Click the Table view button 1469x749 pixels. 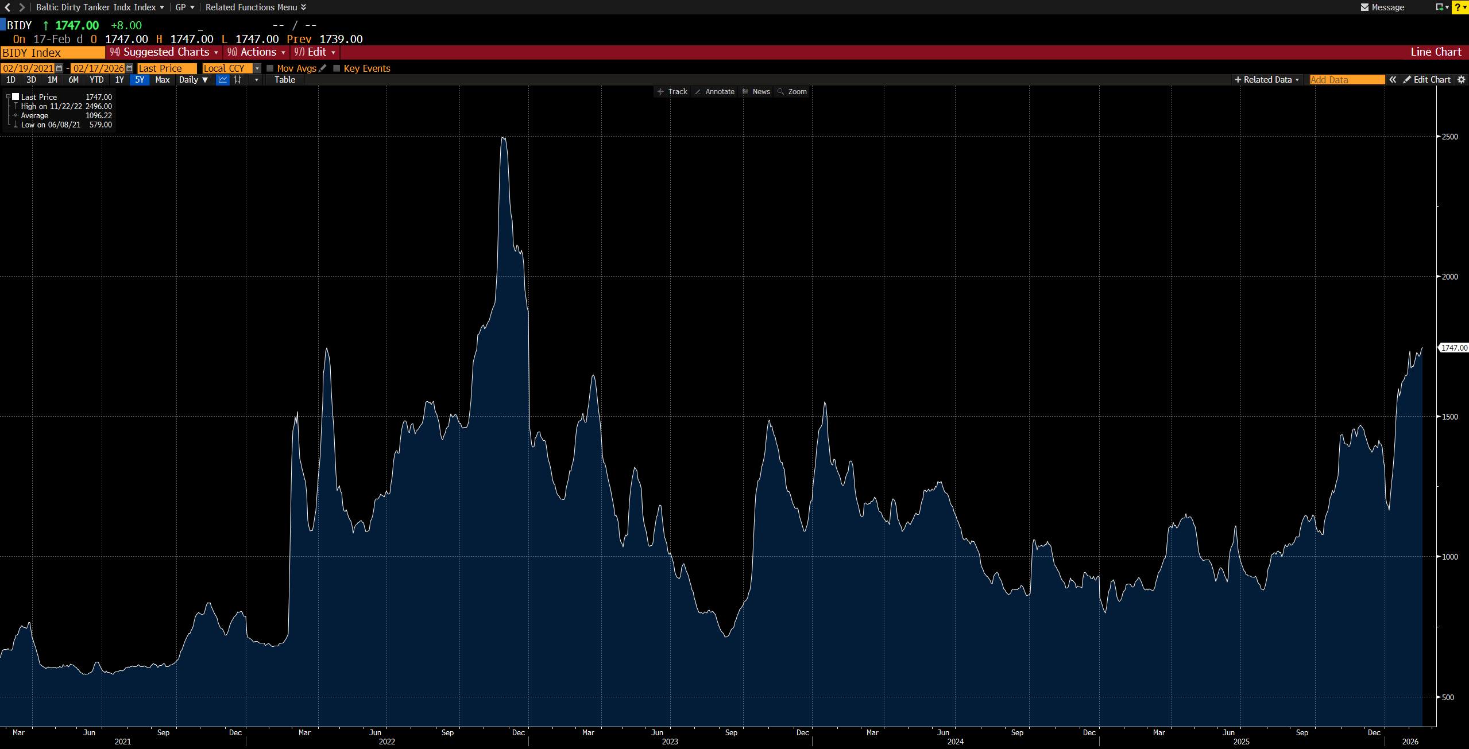[x=284, y=80]
